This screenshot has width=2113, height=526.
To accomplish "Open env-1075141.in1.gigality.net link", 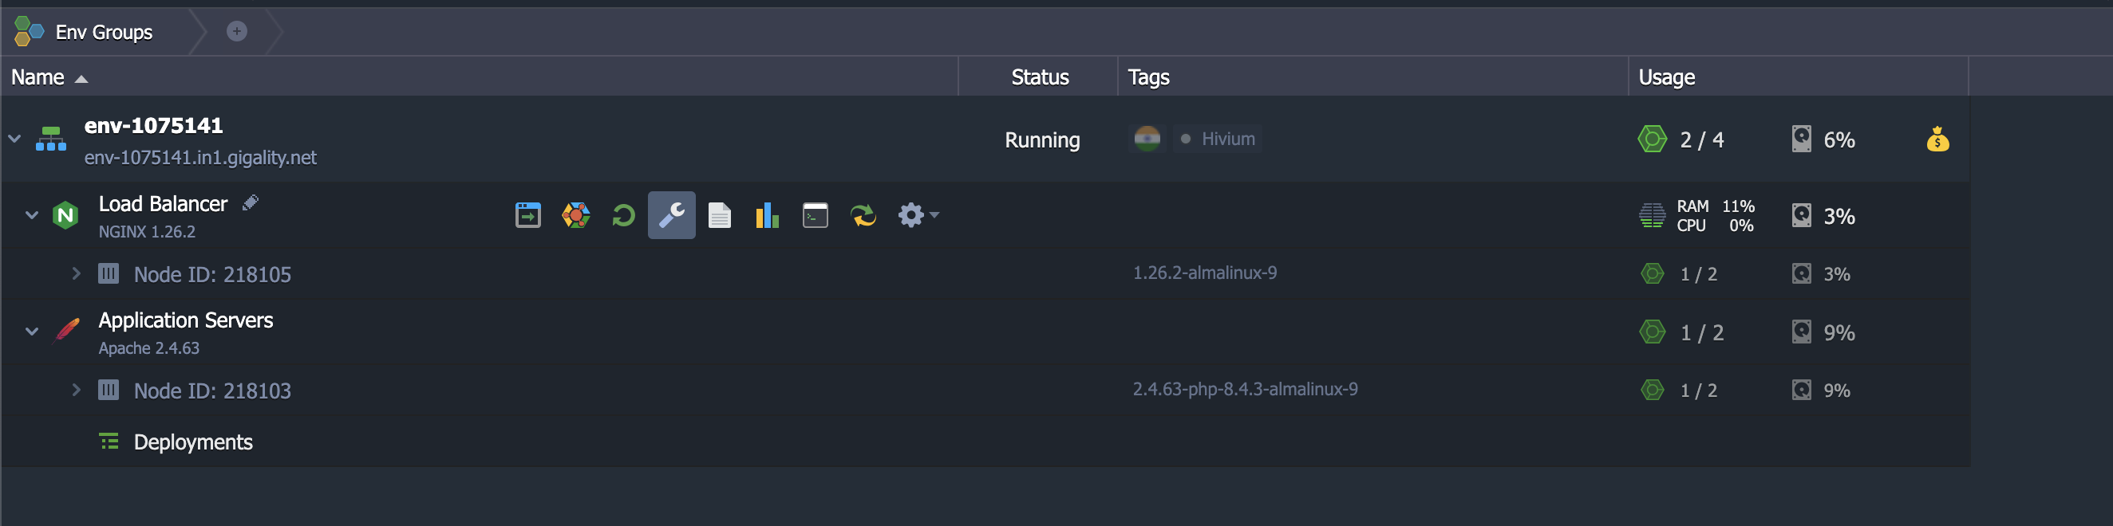I will pyautogui.click(x=200, y=157).
